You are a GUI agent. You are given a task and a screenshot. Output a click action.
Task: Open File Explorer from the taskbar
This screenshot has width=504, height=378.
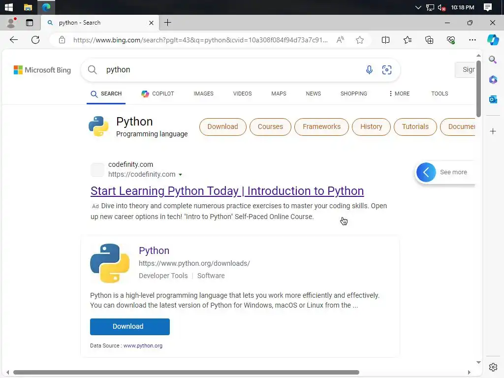pos(28,7)
